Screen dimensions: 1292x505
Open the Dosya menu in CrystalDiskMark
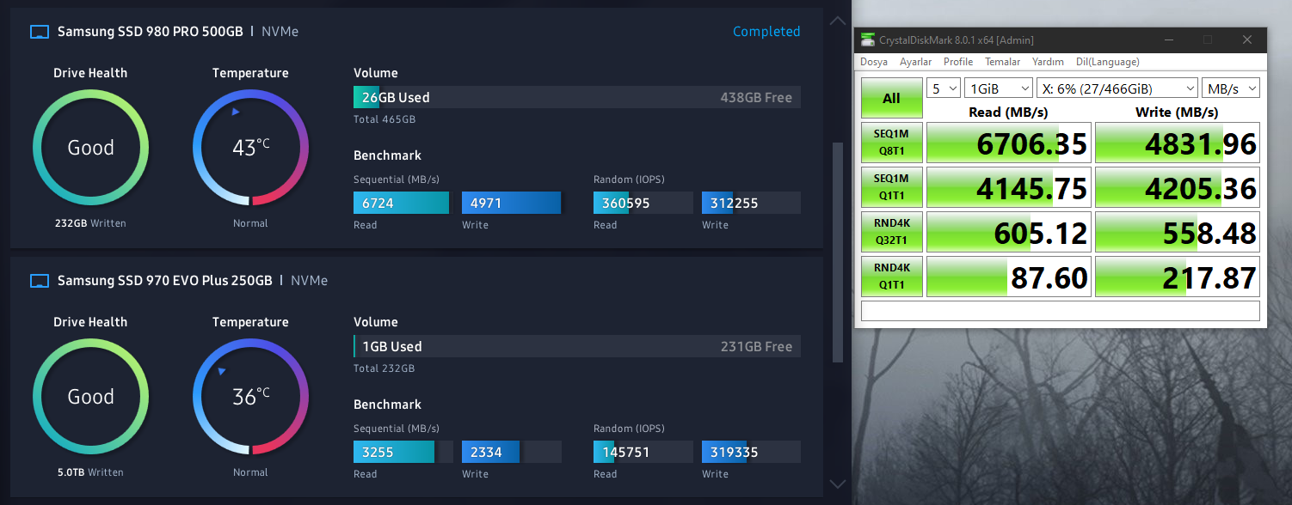coord(874,62)
